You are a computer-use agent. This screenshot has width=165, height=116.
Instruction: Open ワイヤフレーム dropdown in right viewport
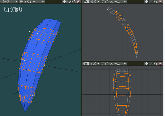click(114, 2)
